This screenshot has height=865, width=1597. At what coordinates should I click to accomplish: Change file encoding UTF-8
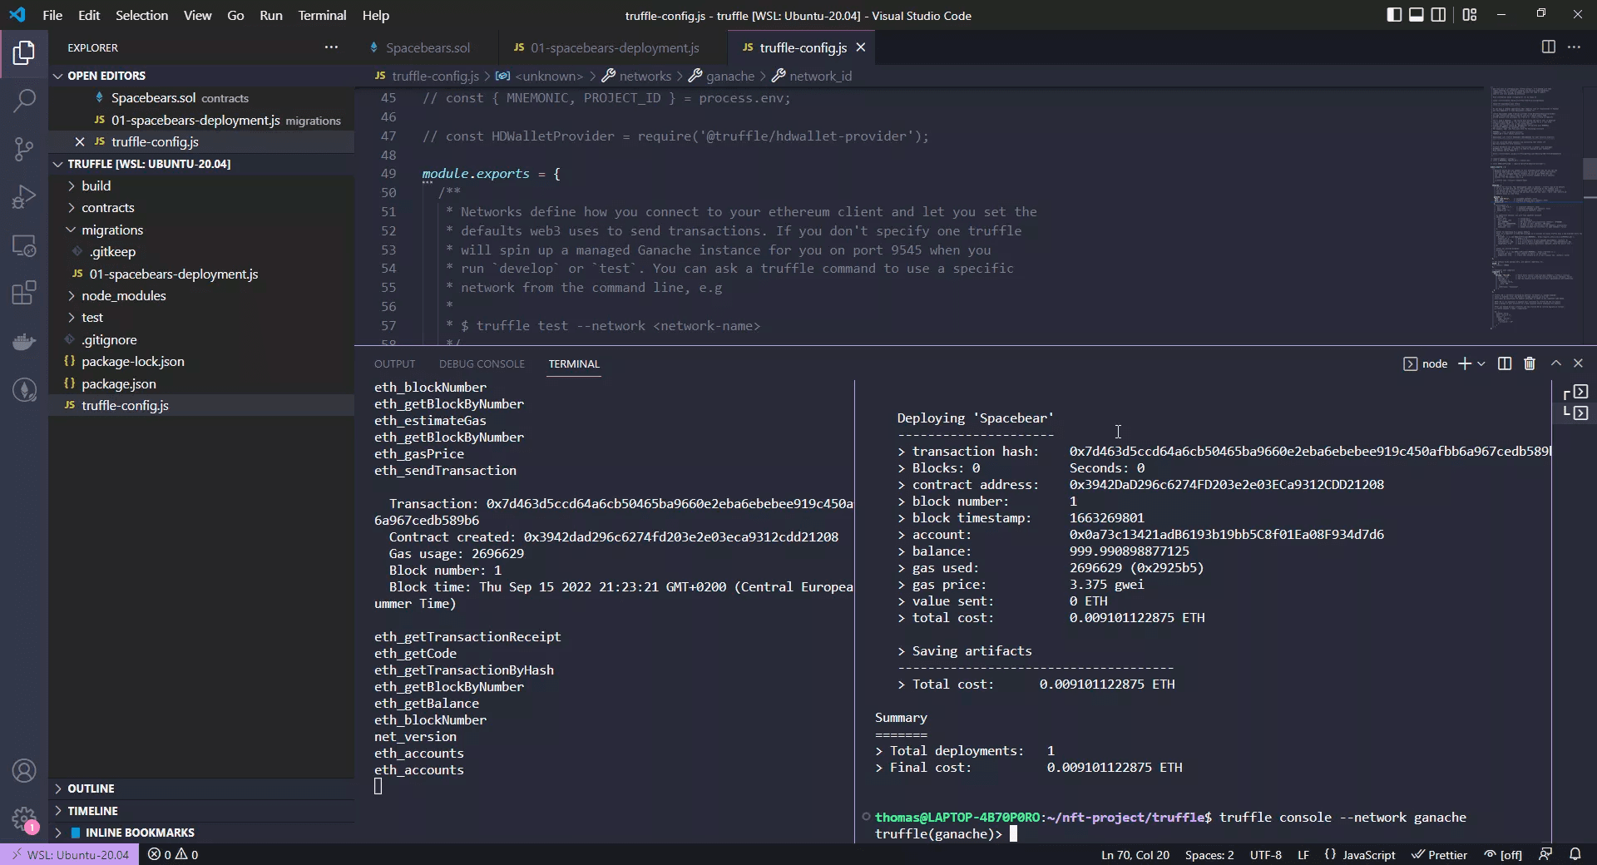(x=1266, y=854)
